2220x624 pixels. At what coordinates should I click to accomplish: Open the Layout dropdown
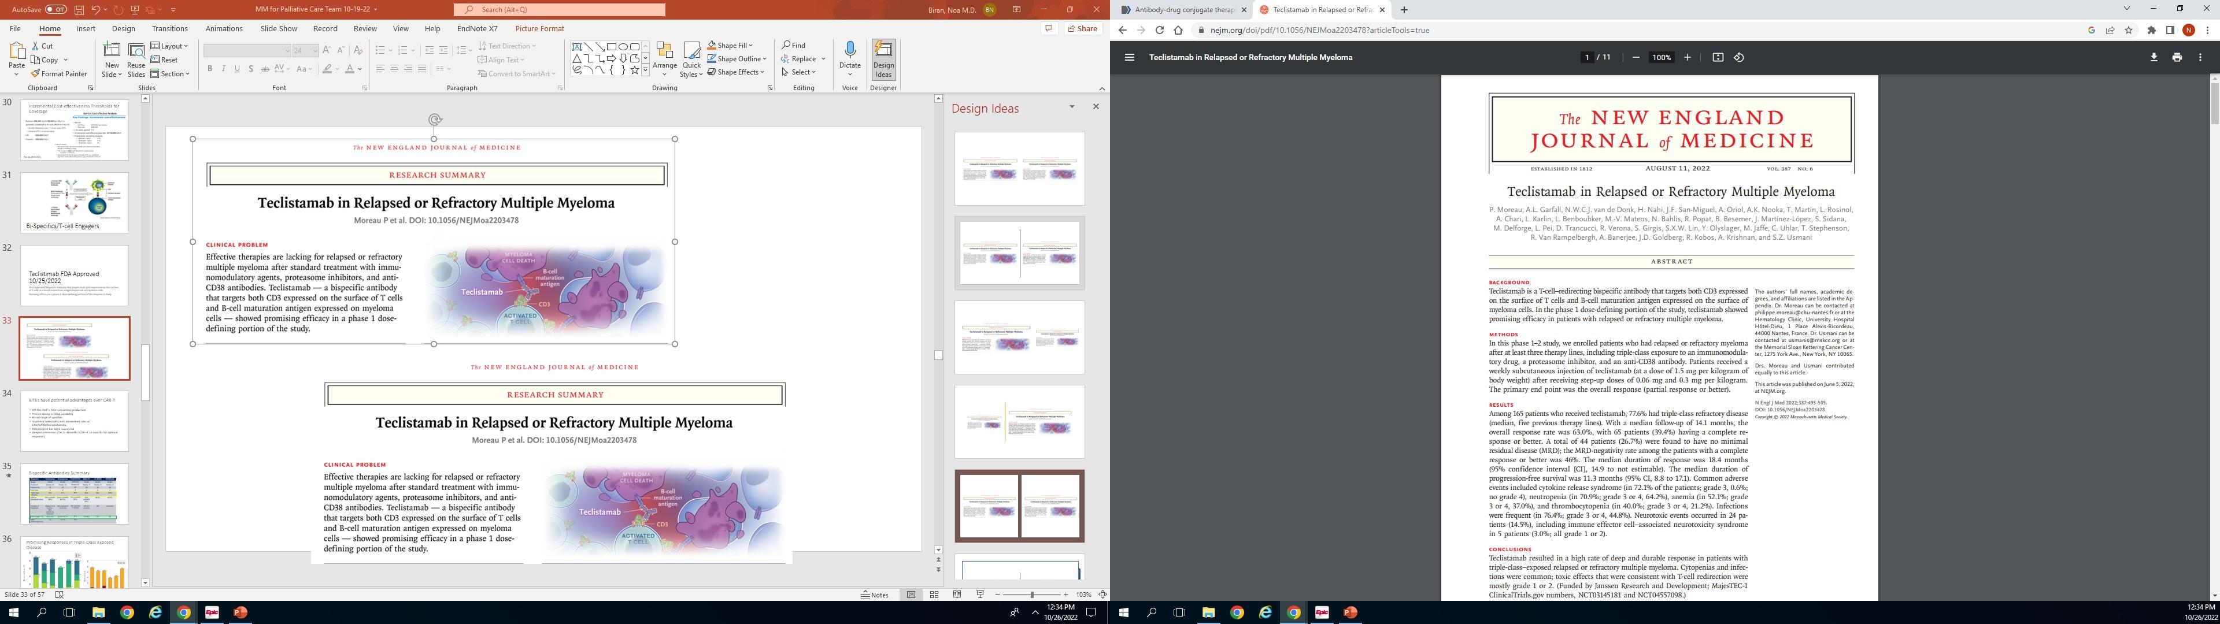click(170, 46)
